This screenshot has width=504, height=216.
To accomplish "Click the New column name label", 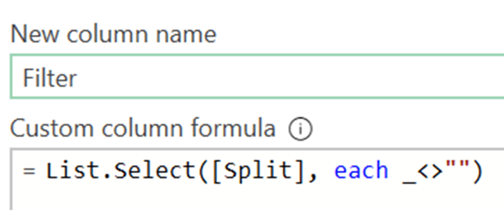I will 113,34.
